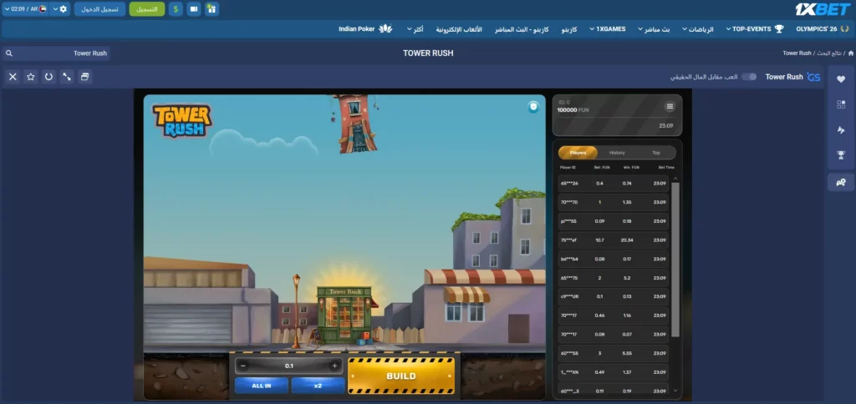Increase bet amount with plus button
The width and height of the screenshot is (856, 404).
click(x=334, y=366)
